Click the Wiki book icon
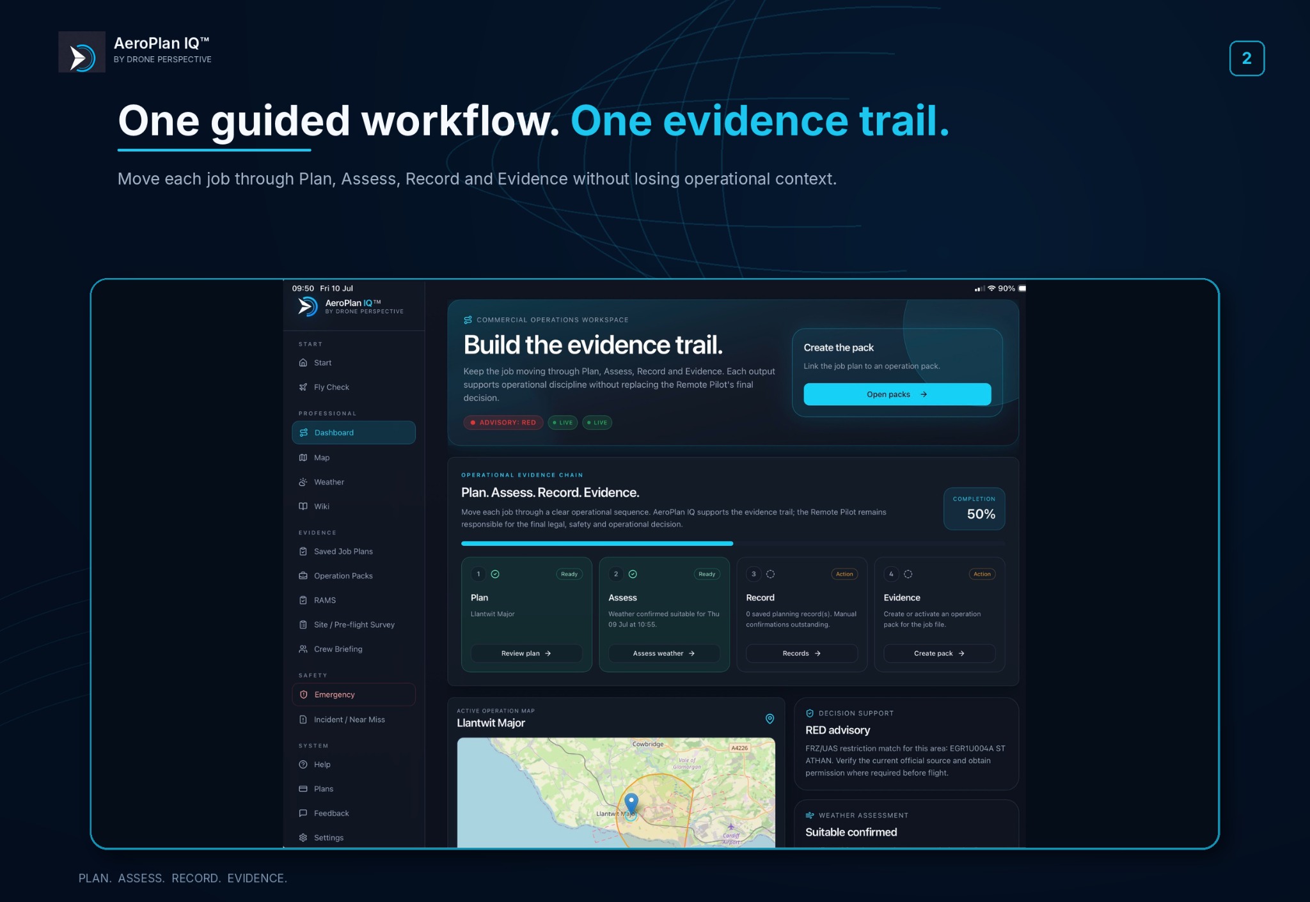Viewport: 1310px width, 902px height. [x=303, y=506]
